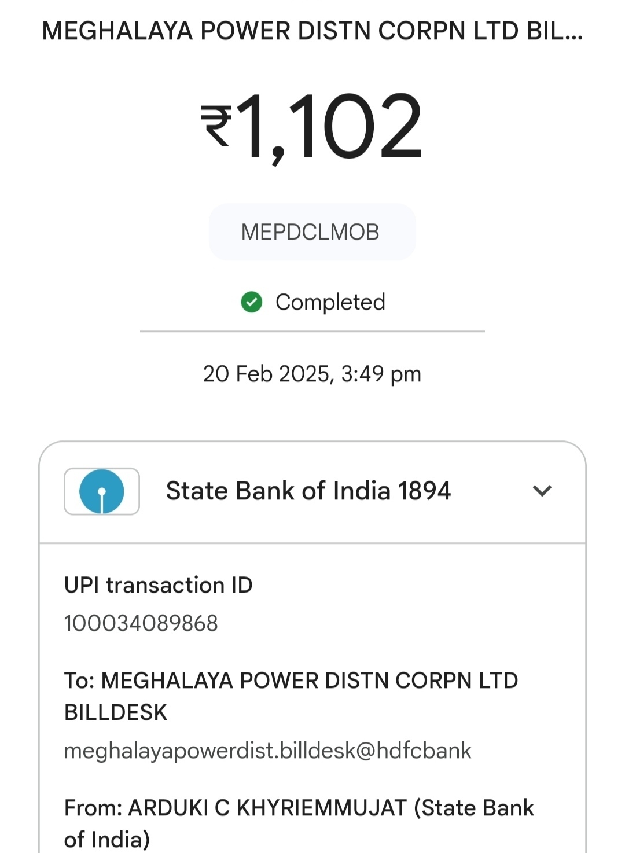This screenshot has height=853, width=625.
Task: Tap the From: ARDUKI C KHYRIEMMUJAT line
Action: click(299, 808)
